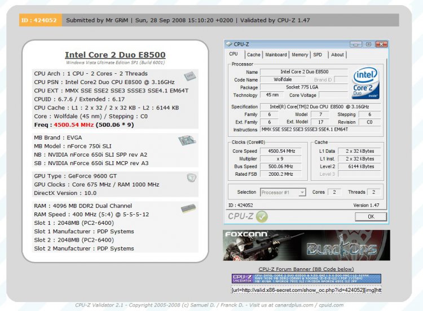Switch to the Cache tab
Screen dimensions: 423x311
pos(254,55)
